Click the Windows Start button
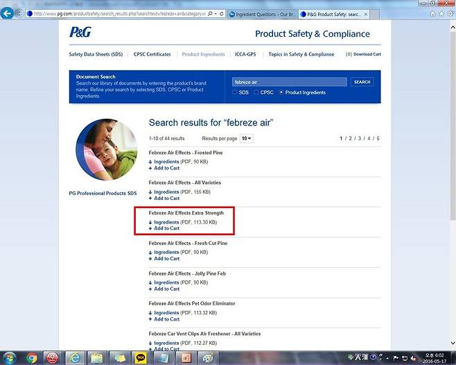The height and width of the screenshot is (365, 456). (x=9, y=357)
